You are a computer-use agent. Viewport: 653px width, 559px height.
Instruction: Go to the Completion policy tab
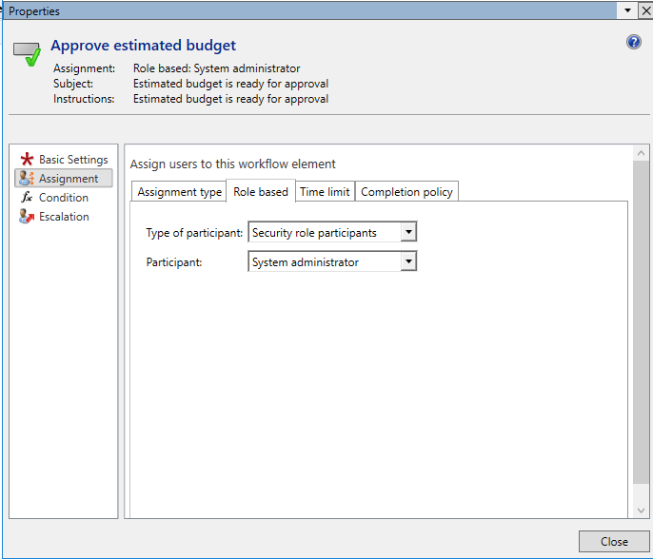(406, 192)
